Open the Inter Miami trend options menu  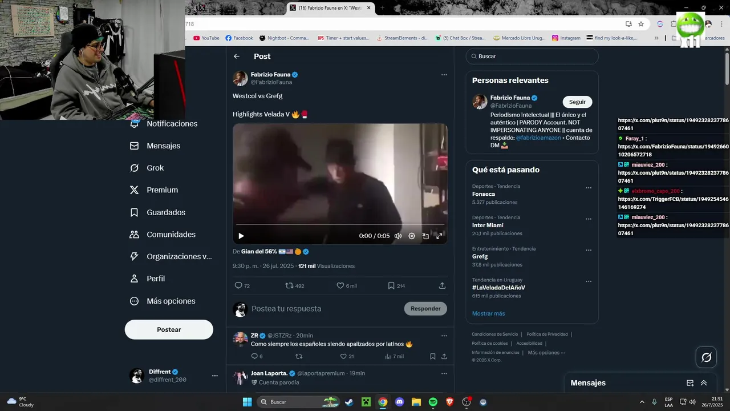coord(589,219)
